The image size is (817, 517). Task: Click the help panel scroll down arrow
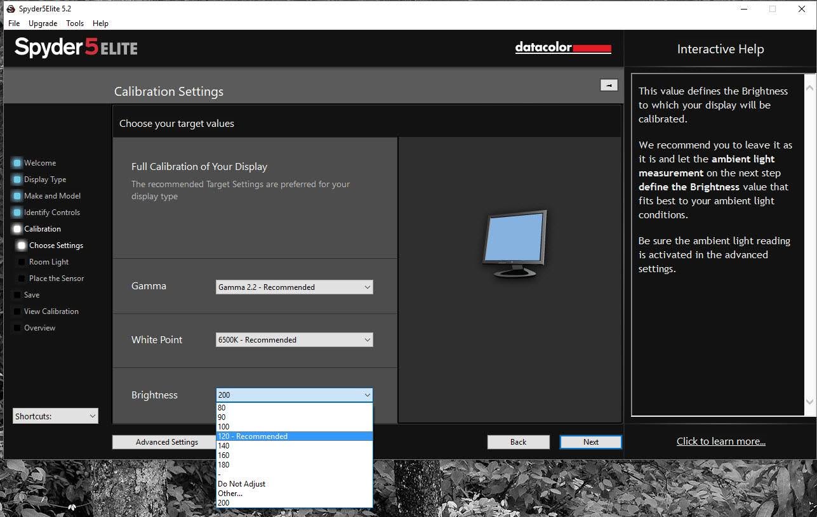[809, 402]
